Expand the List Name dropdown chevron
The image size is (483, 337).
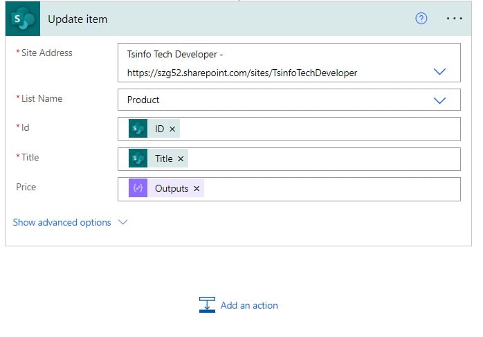[x=439, y=100]
